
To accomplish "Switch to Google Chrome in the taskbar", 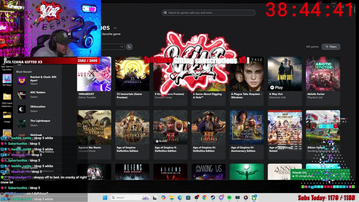I will 204,198.
